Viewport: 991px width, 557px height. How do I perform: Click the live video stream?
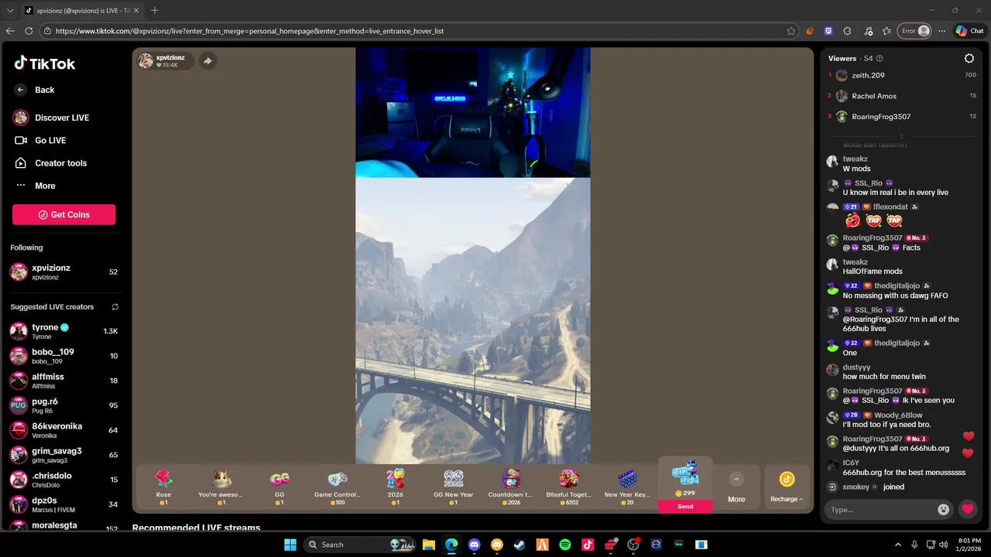[x=473, y=255]
